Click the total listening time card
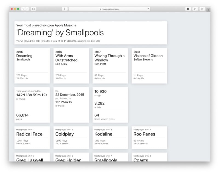 point(31,104)
